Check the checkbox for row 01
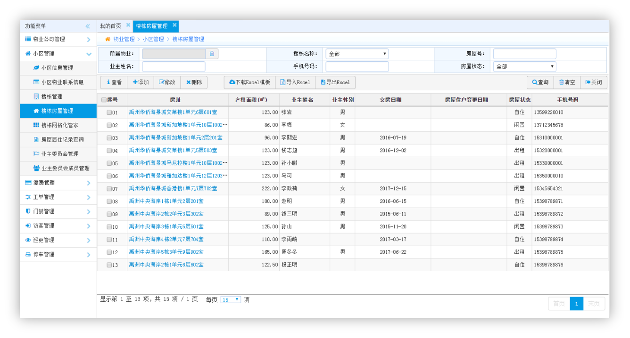630x338 pixels. (x=109, y=113)
